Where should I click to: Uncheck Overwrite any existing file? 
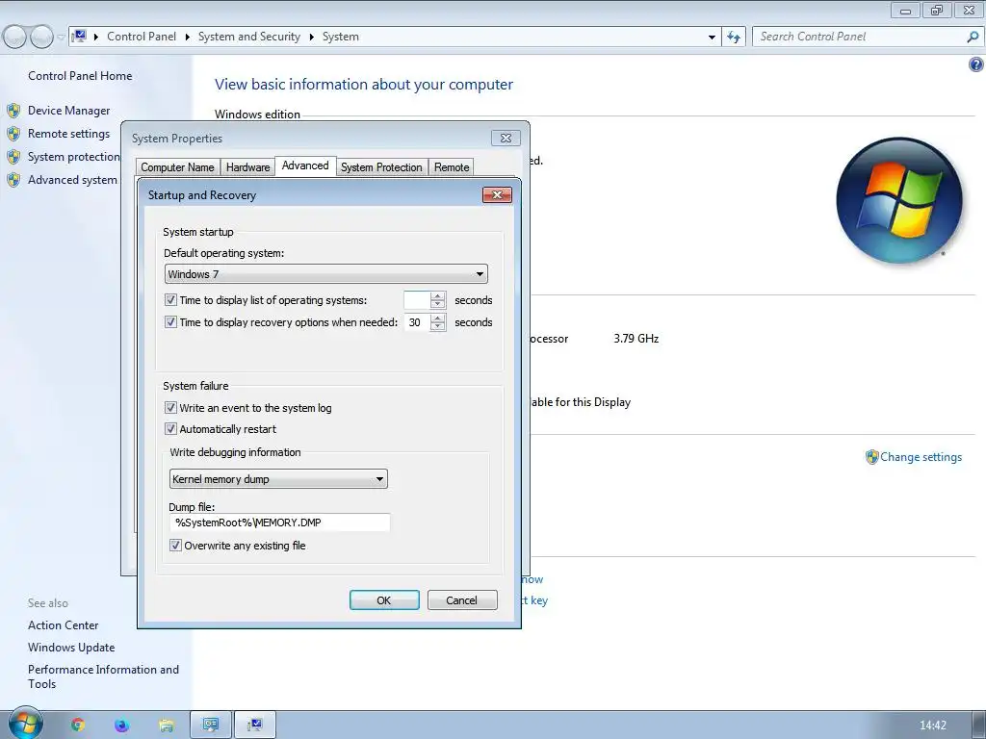tap(175, 545)
